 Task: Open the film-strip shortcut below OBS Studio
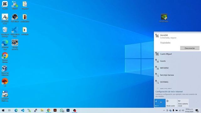coord(15,45)
